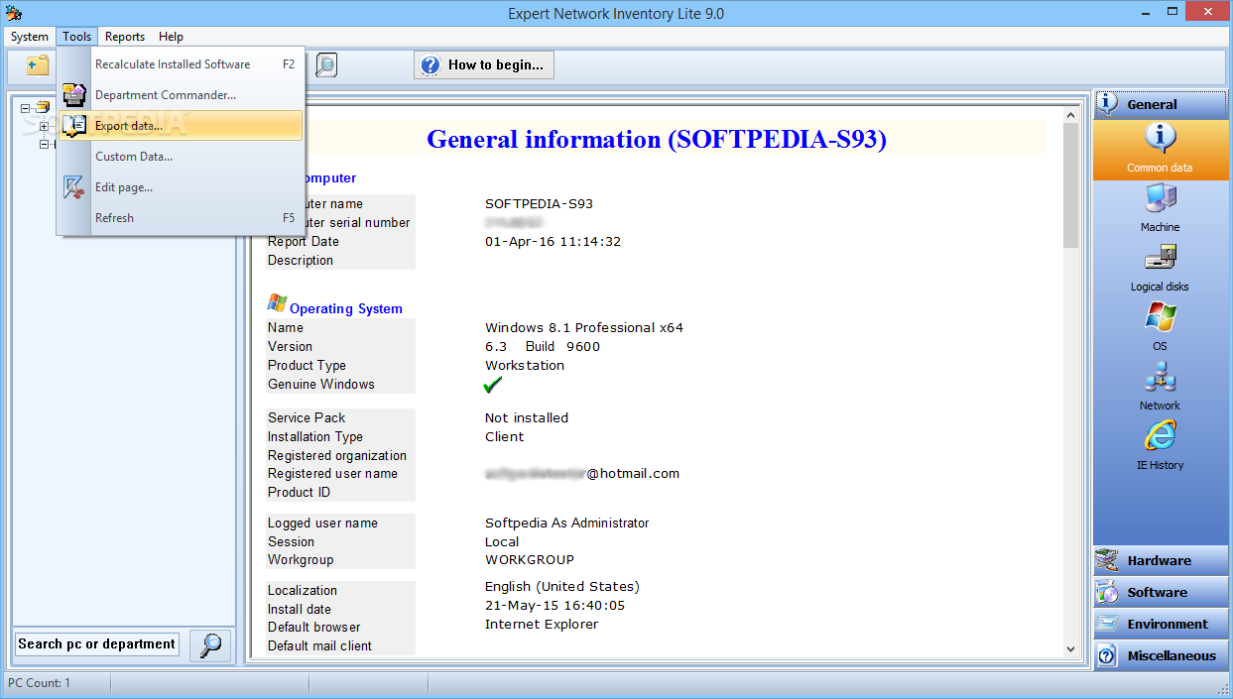Click the report scrollbar up arrow
Image resolution: width=1233 pixels, height=699 pixels.
pyautogui.click(x=1070, y=114)
